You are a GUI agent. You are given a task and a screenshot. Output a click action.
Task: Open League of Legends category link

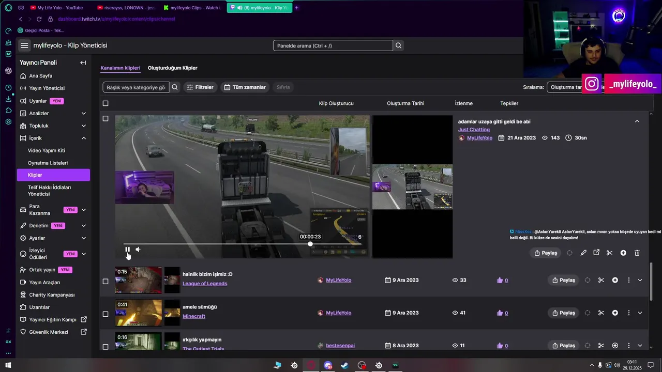pyautogui.click(x=205, y=284)
